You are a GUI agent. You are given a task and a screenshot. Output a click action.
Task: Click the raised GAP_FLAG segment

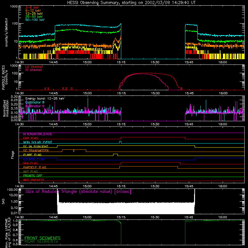[153, 137]
